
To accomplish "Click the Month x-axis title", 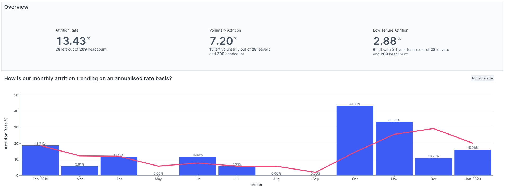I will tap(256, 185).
